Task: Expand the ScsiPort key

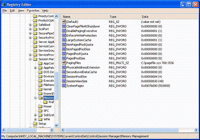Action: click(30, 29)
